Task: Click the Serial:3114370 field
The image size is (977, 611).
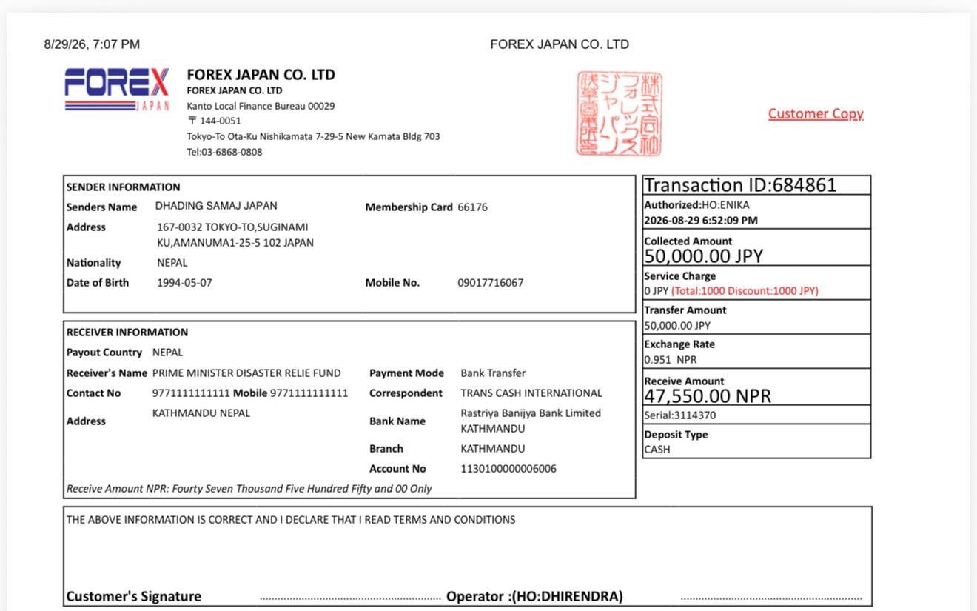Action: tap(679, 415)
